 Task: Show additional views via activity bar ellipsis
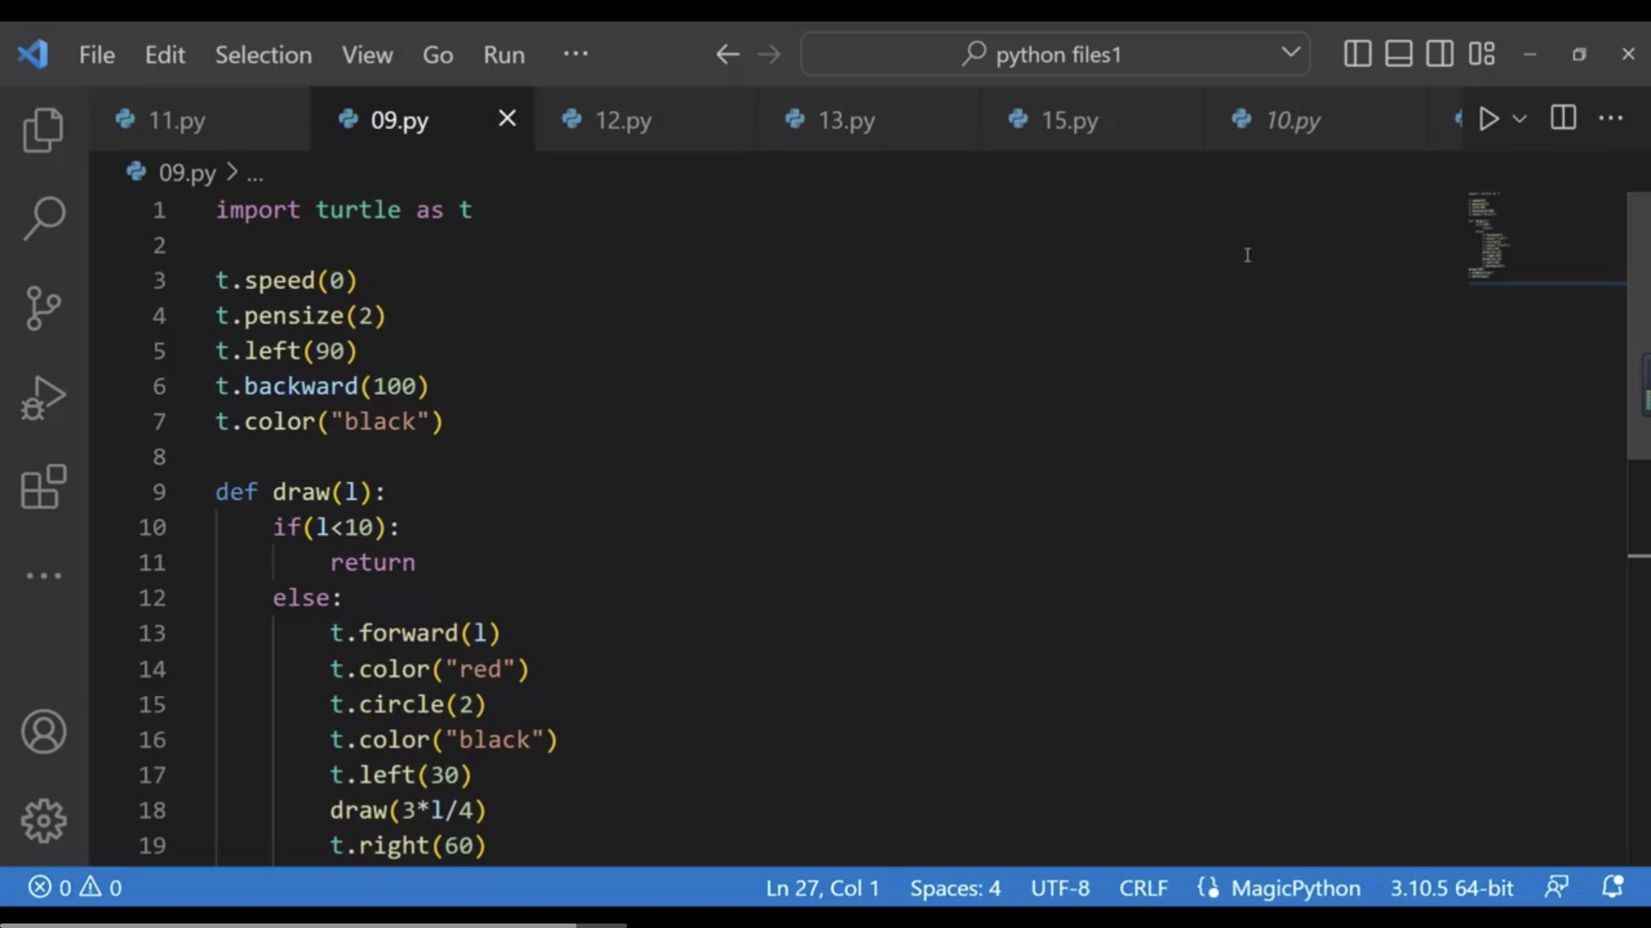[44, 576]
